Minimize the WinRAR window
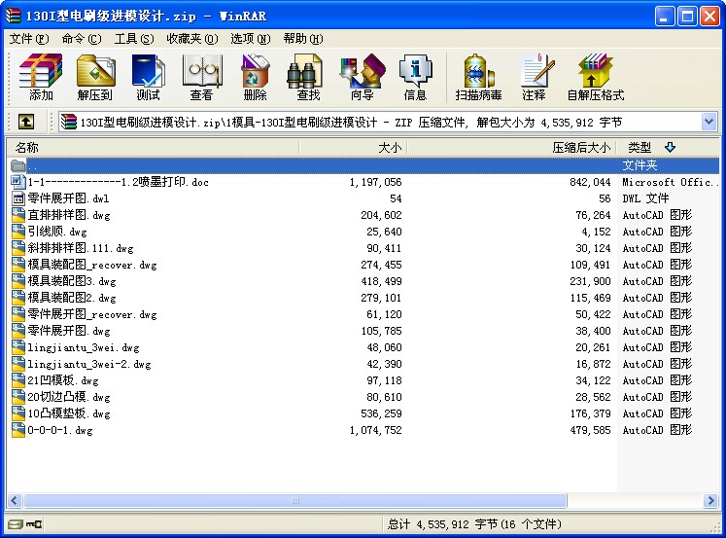The height and width of the screenshot is (538, 726). (x=665, y=17)
